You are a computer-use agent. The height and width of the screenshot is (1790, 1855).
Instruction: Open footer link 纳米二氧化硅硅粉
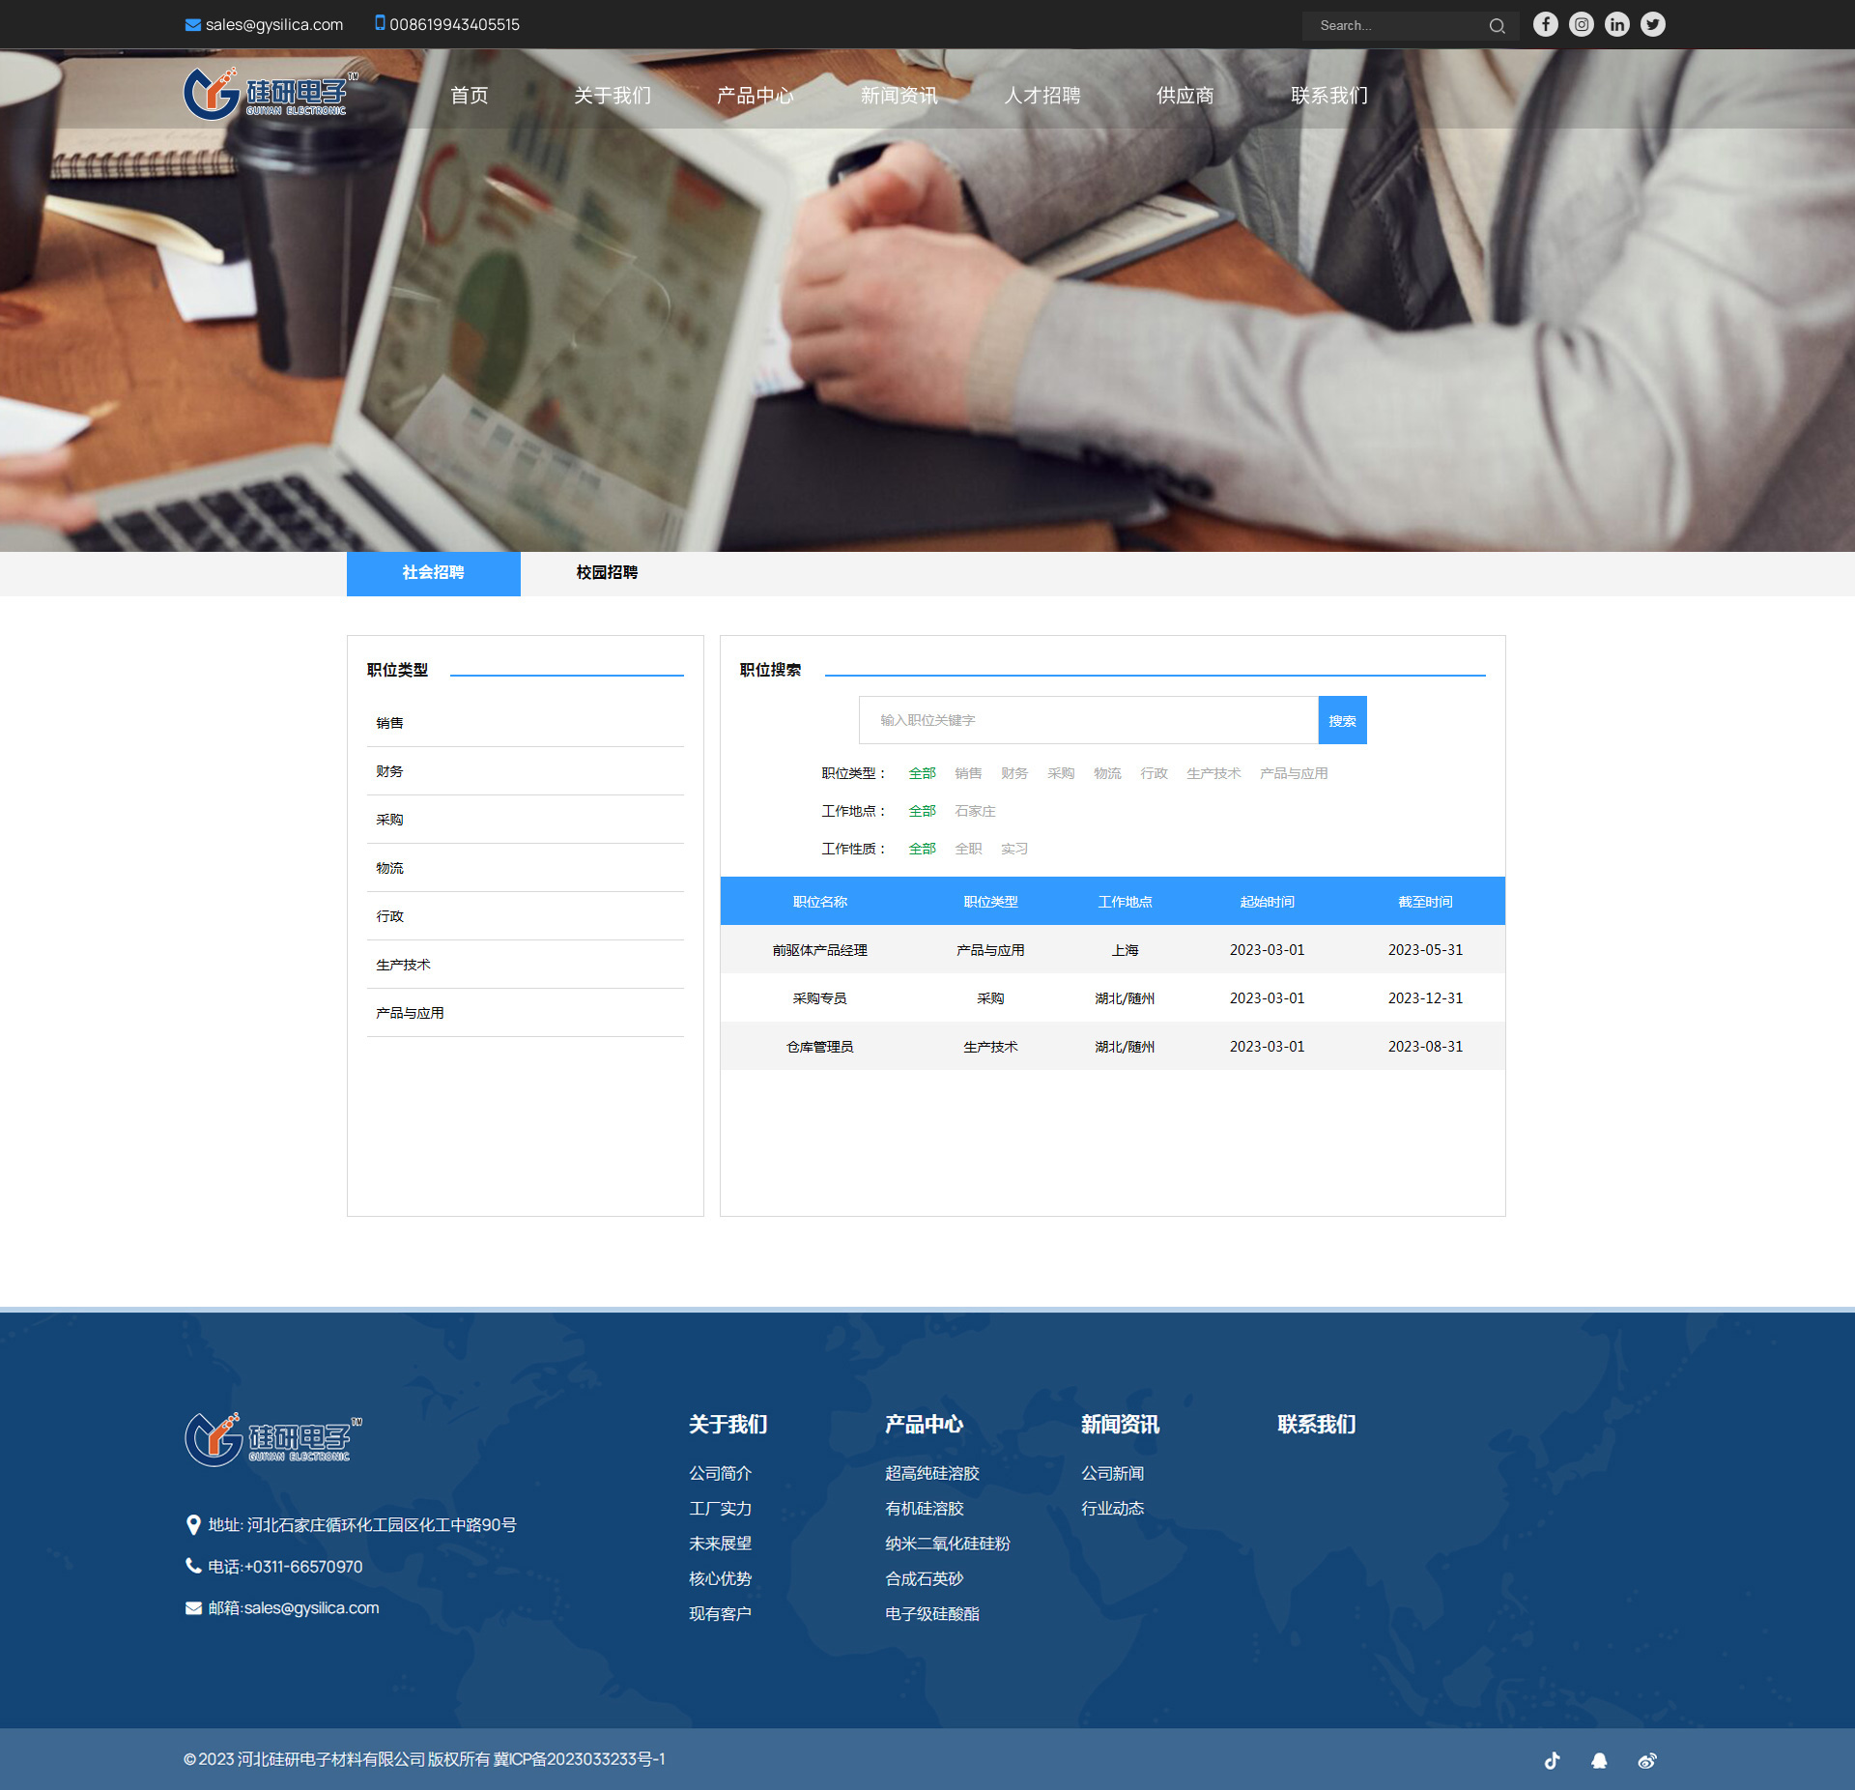coord(948,1544)
